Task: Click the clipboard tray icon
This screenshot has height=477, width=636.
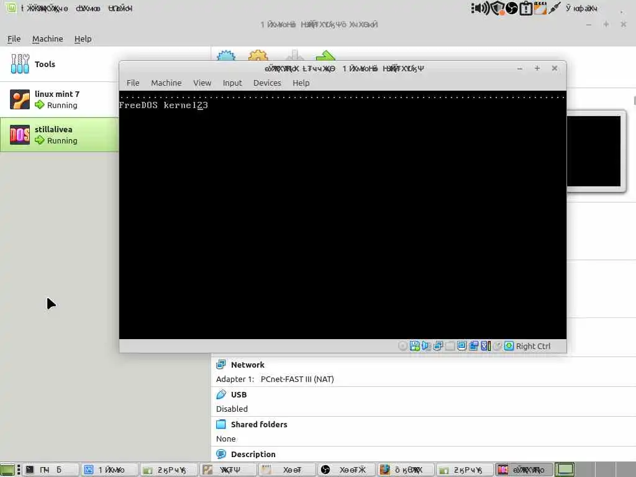Action: click(525, 8)
